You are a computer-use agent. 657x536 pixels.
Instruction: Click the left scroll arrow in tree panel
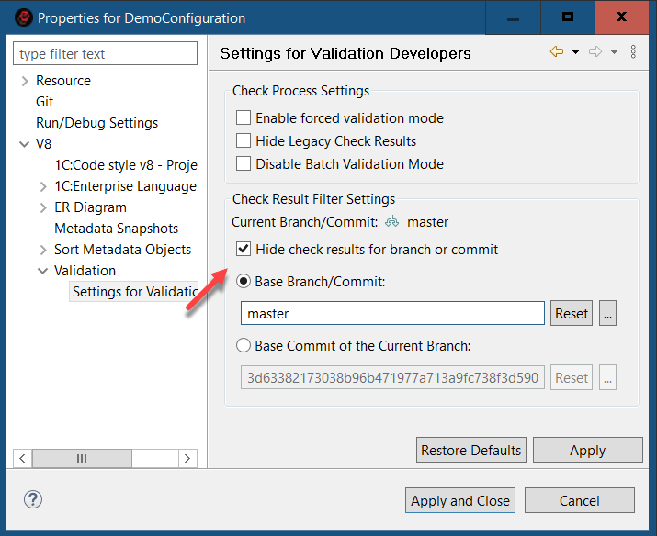coord(22,458)
